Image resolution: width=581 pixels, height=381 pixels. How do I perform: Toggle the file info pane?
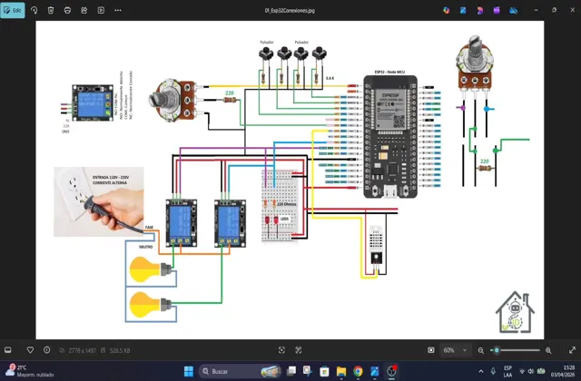(x=47, y=350)
